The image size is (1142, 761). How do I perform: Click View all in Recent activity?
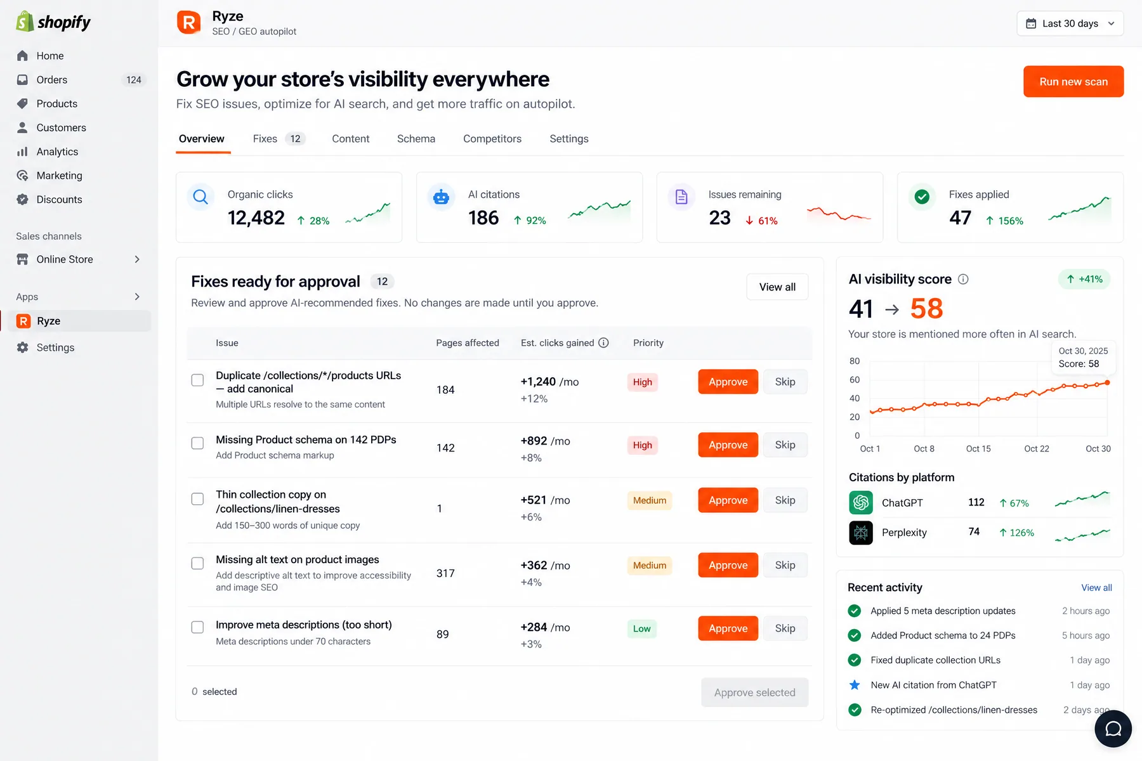(x=1096, y=588)
